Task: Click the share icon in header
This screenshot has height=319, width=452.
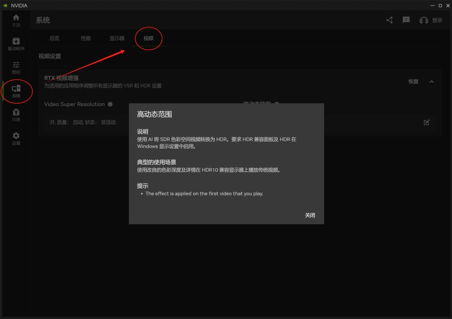Action: pyautogui.click(x=390, y=20)
